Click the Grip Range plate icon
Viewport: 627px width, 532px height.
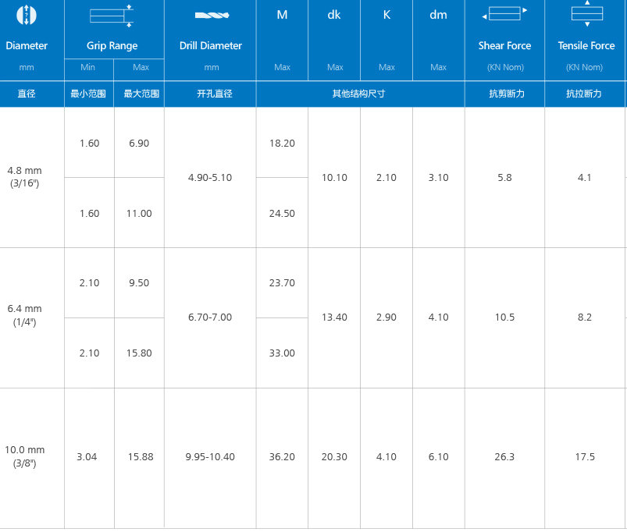112,14
